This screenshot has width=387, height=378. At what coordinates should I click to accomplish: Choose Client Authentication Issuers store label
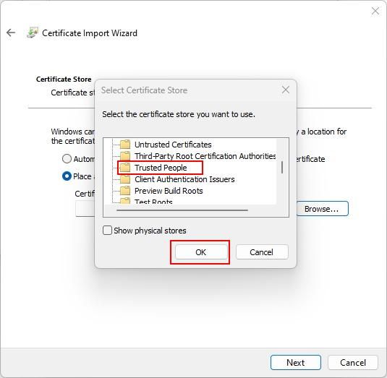[x=184, y=179]
